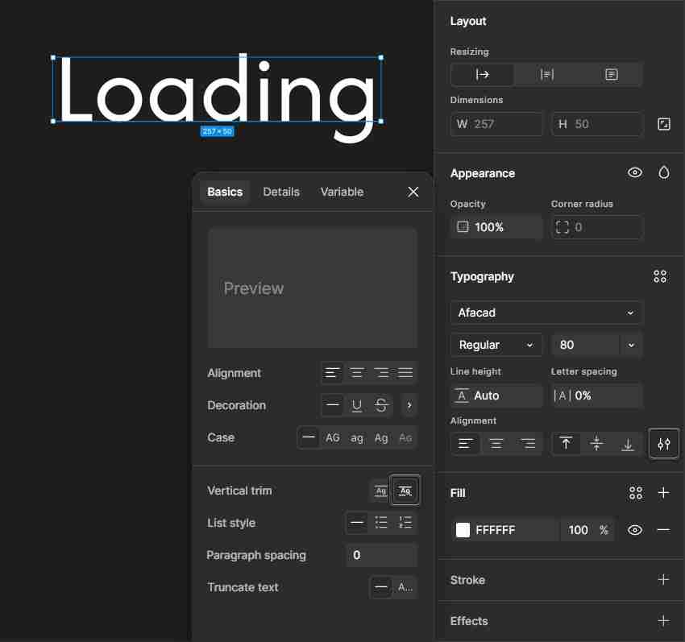Image resolution: width=685 pixels, height=642 pixels.
Task: Select fixed size resizing icon
Action: 611,75
